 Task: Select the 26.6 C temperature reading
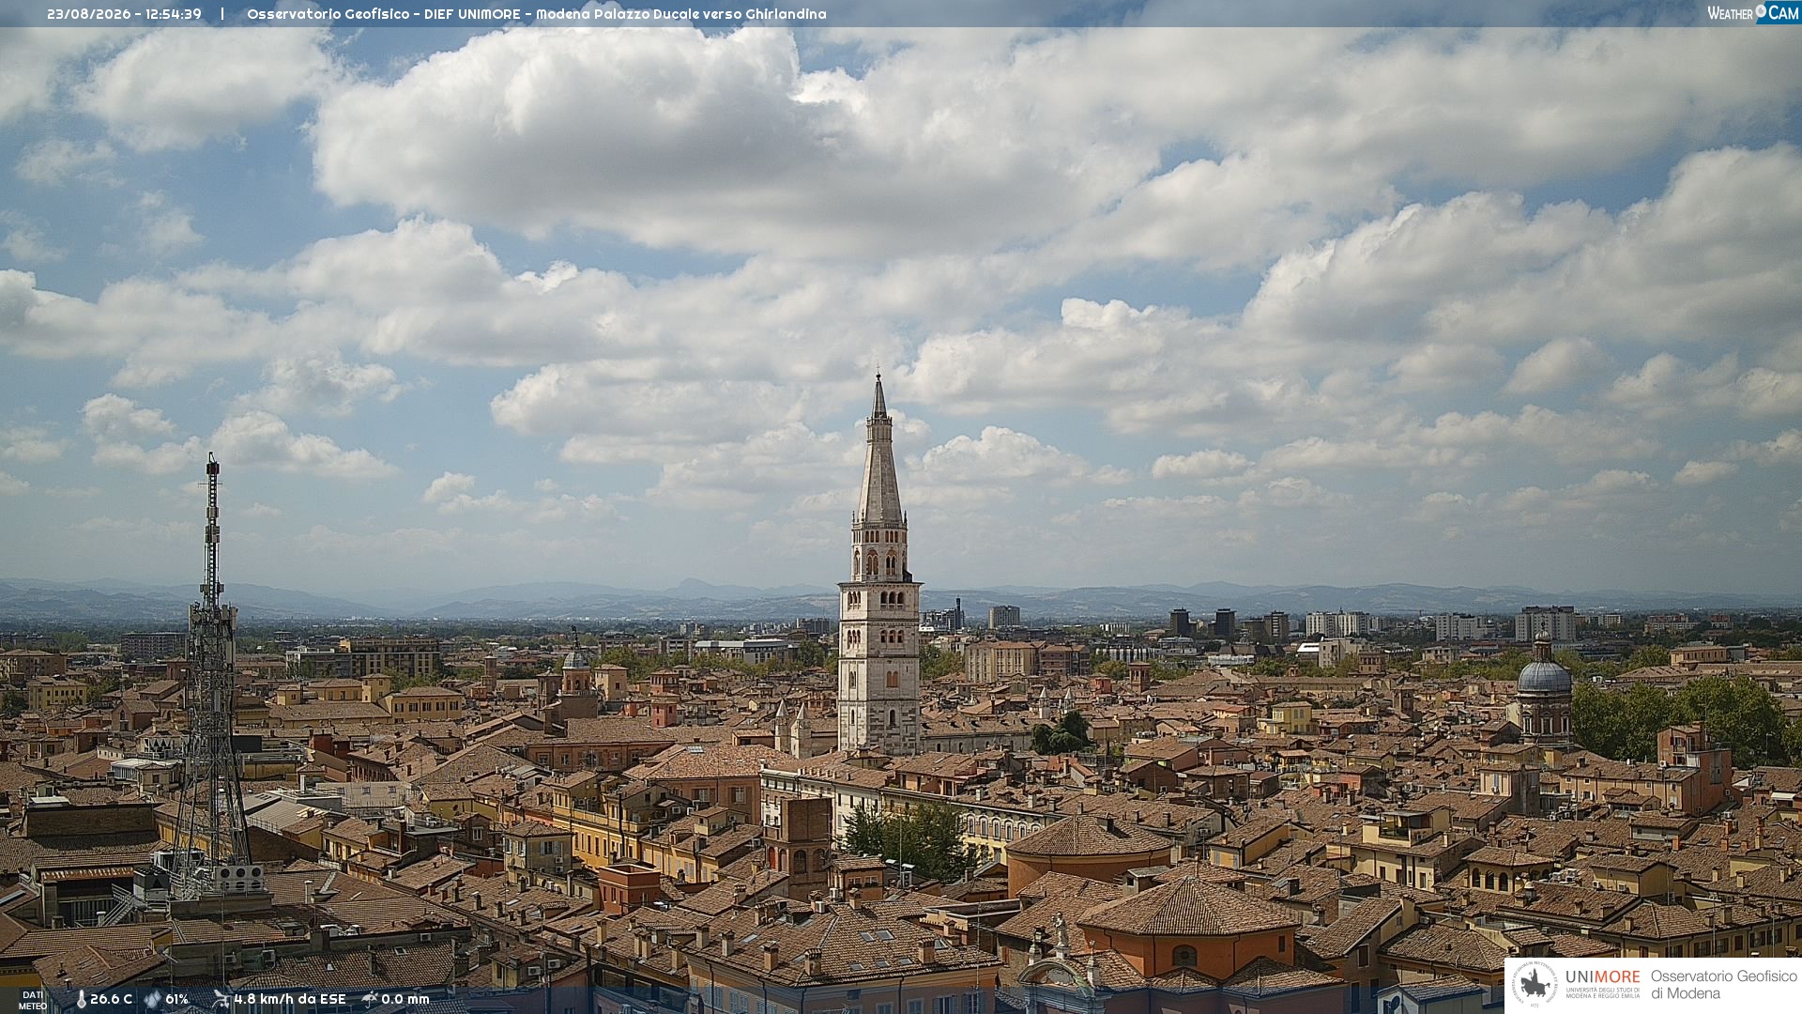[x=111, y=999]
